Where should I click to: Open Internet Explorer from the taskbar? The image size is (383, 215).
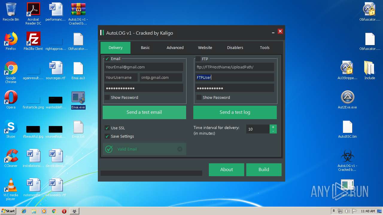[24, 211]
